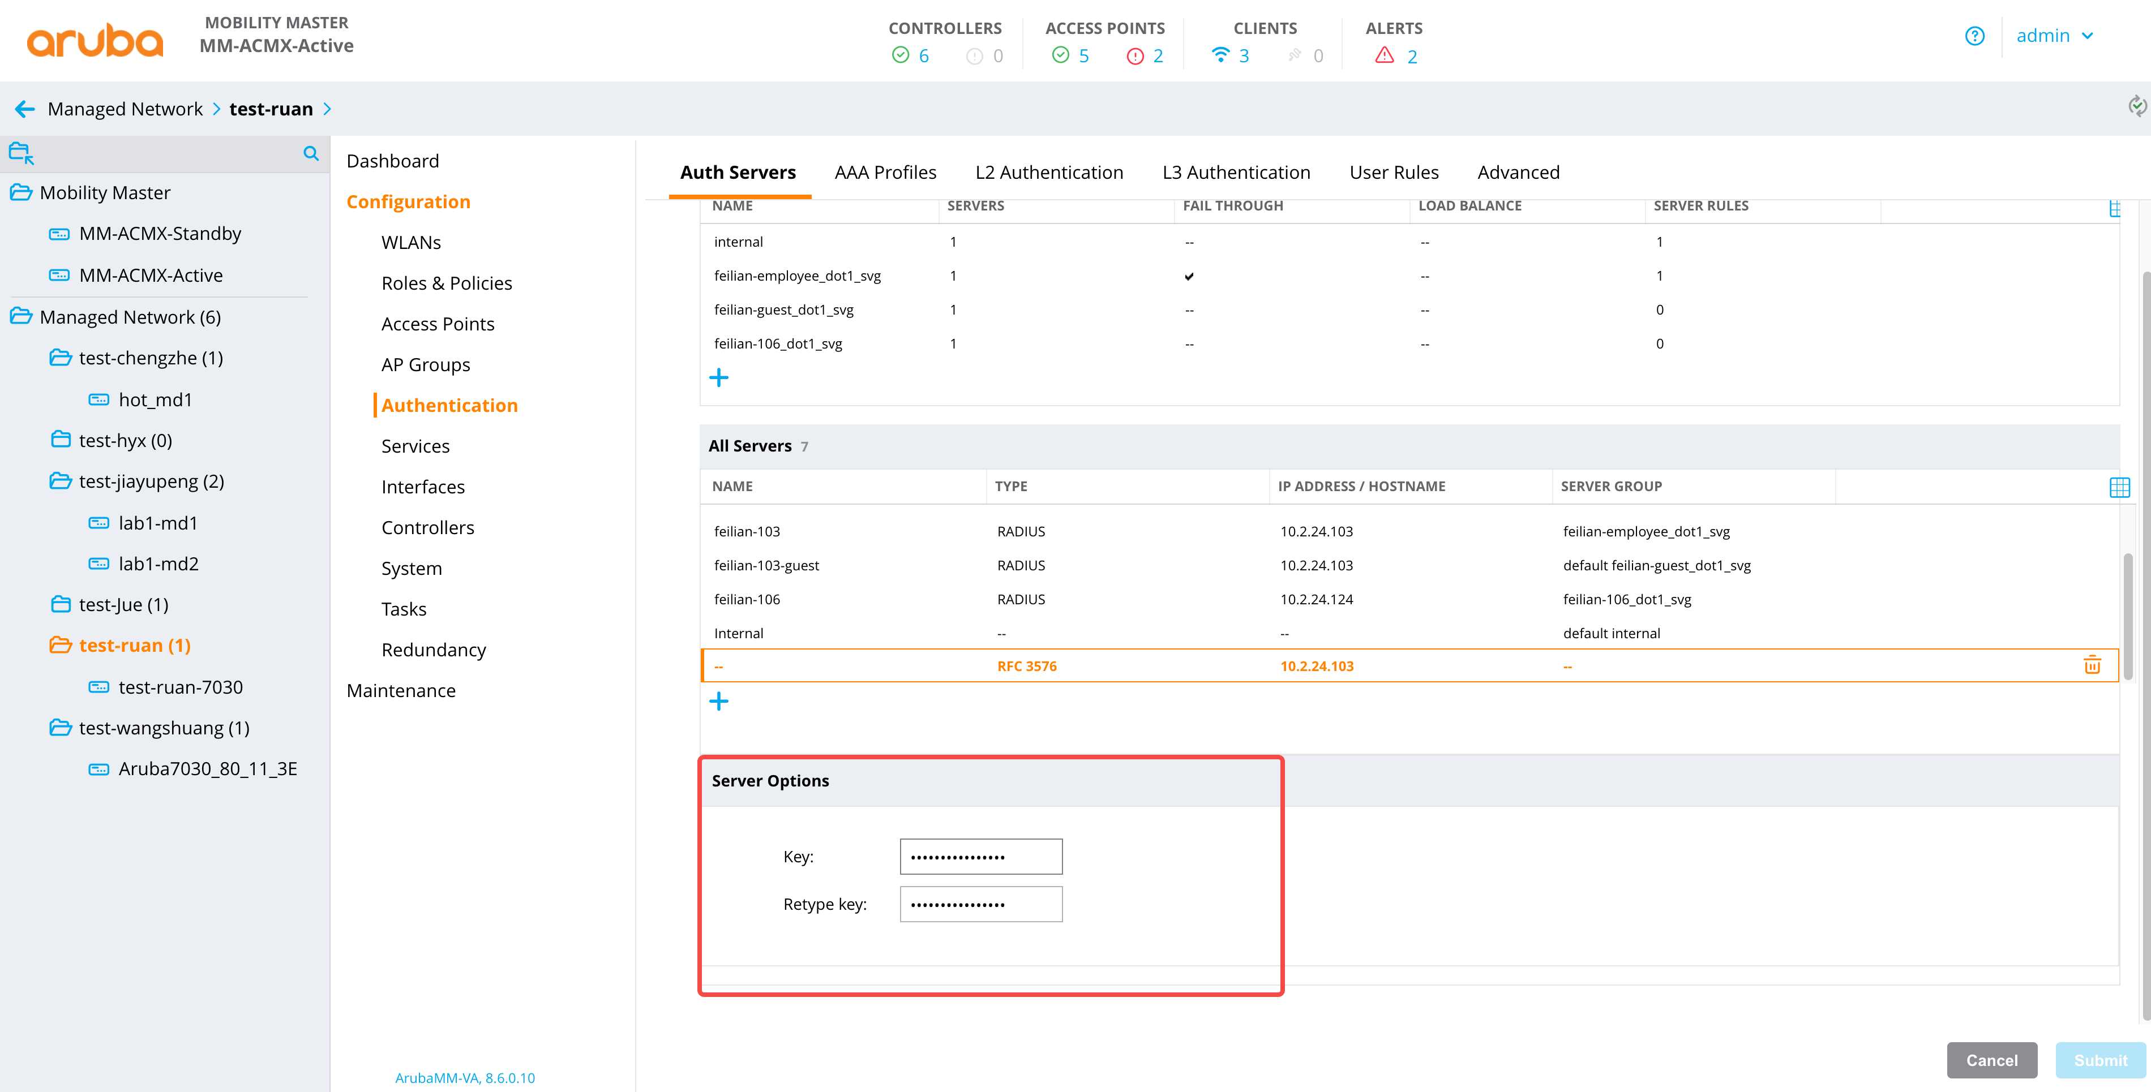
Task: Collapse the test-wangshuang (1) folder
Action: pyautogui.click(x=60, y=728)
